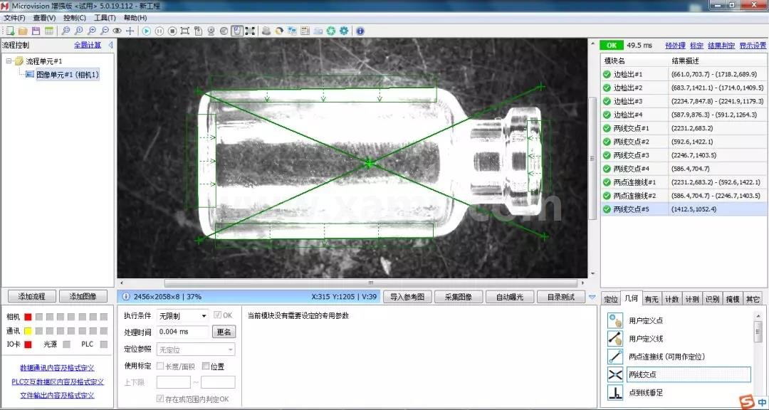
Task: Click the stop button in toolbar
Action: coord(172,31)
